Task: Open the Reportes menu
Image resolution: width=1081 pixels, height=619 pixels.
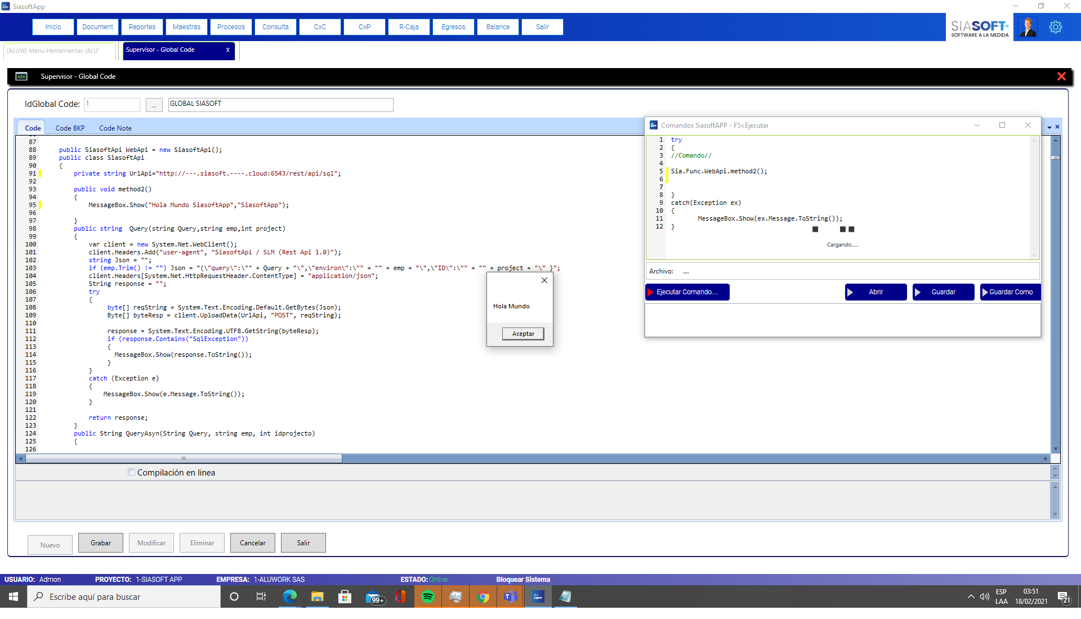Action: pyautogui.click(x=141, y=26)
